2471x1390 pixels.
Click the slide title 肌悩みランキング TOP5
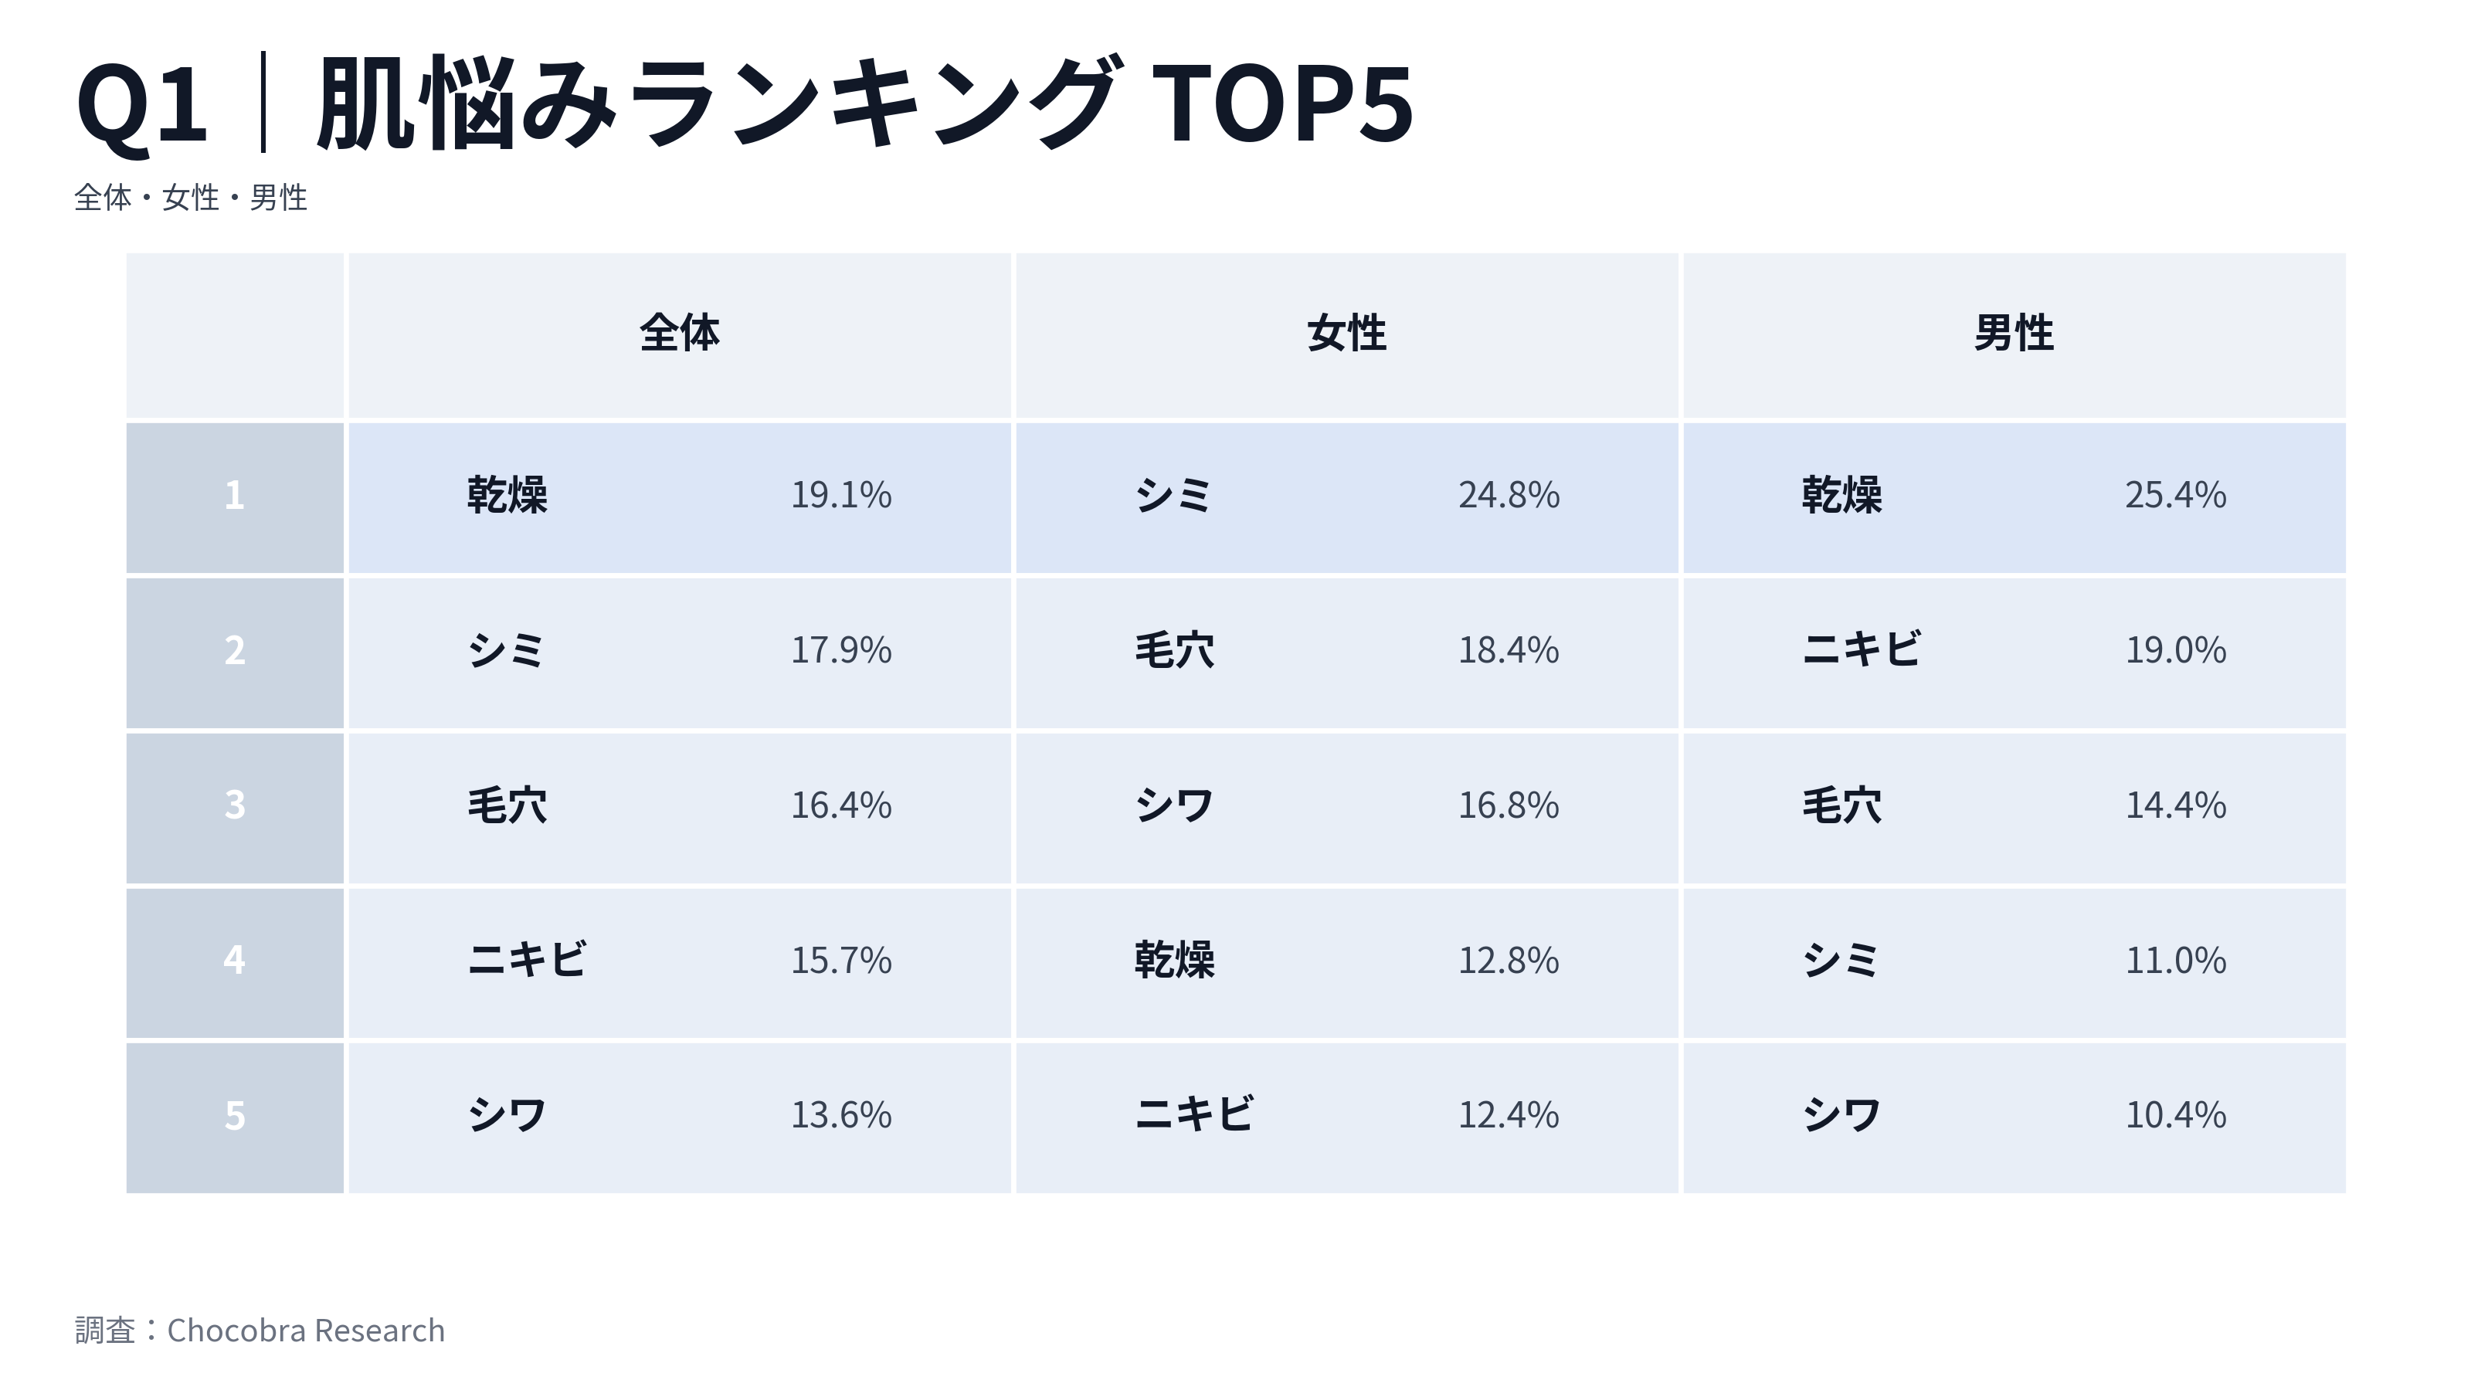click(745, 103)
